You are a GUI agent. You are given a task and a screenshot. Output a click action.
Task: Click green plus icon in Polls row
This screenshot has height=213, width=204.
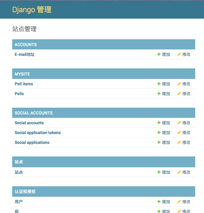coord(159,93)
